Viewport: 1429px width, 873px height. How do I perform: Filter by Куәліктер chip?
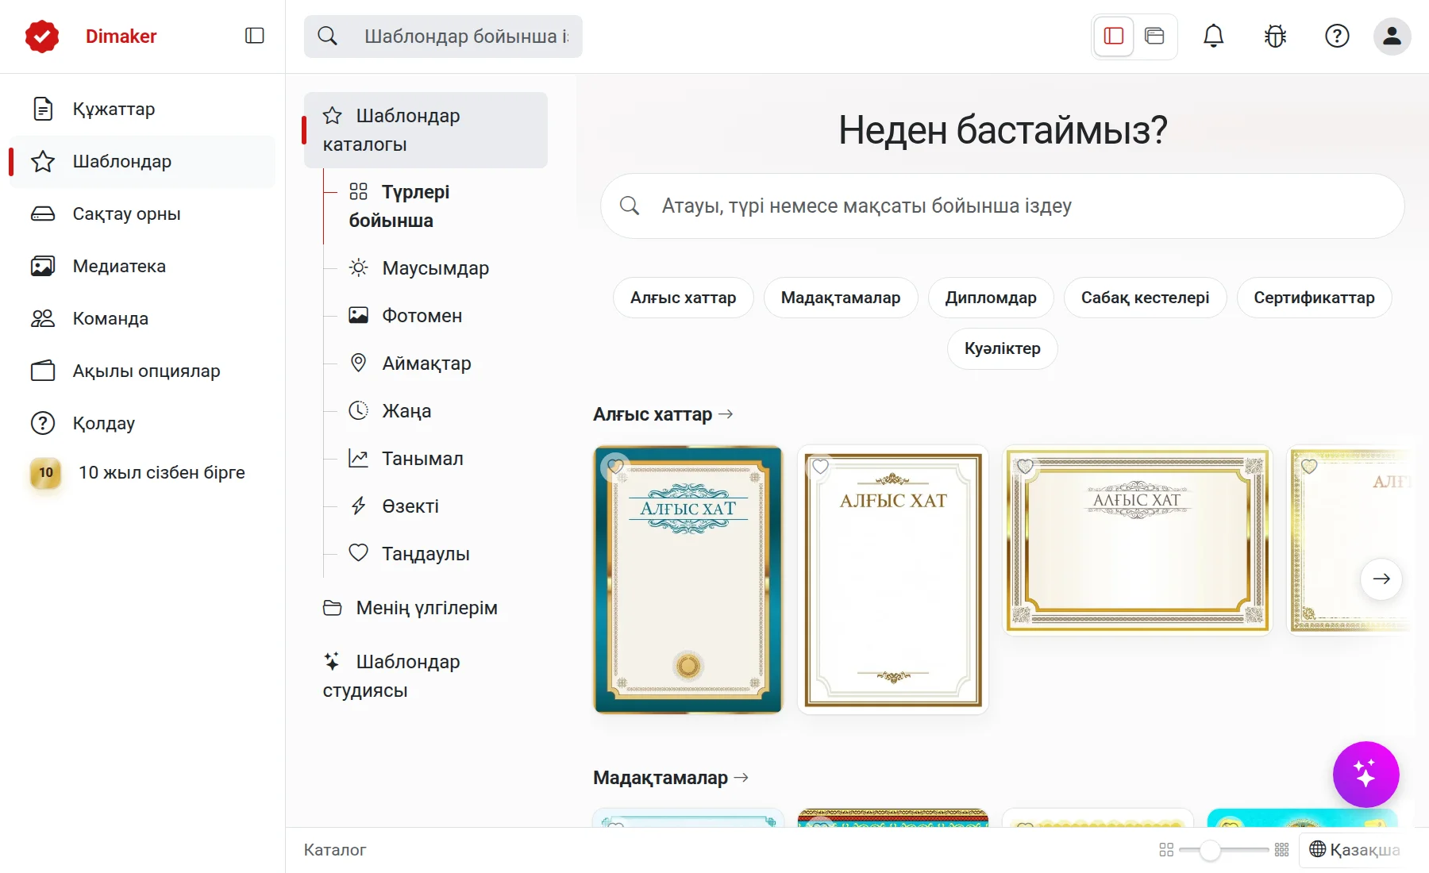[x=1002, y=348]
